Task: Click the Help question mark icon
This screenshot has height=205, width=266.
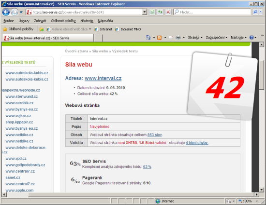Action: (251, 37)
